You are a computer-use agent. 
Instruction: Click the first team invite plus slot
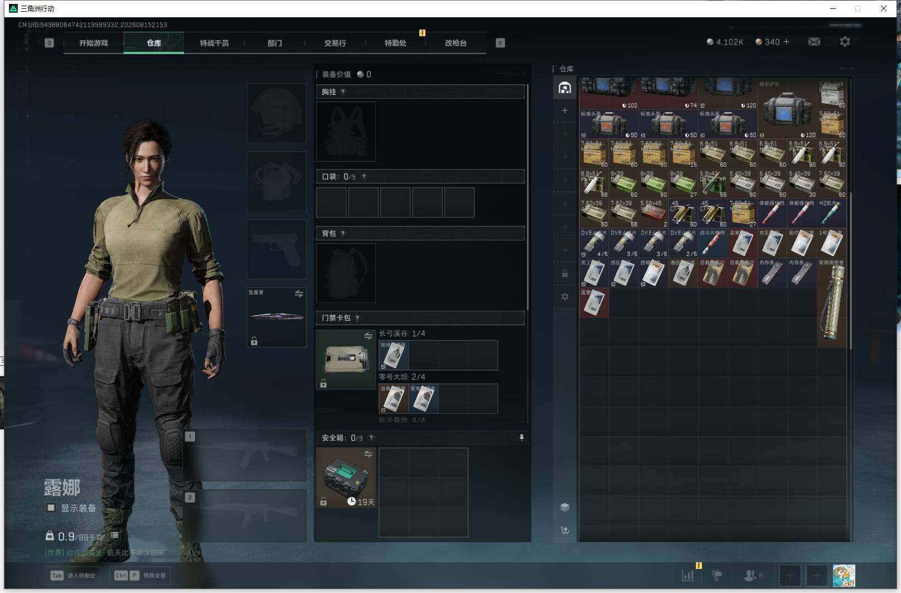click(x=789, y=575)
